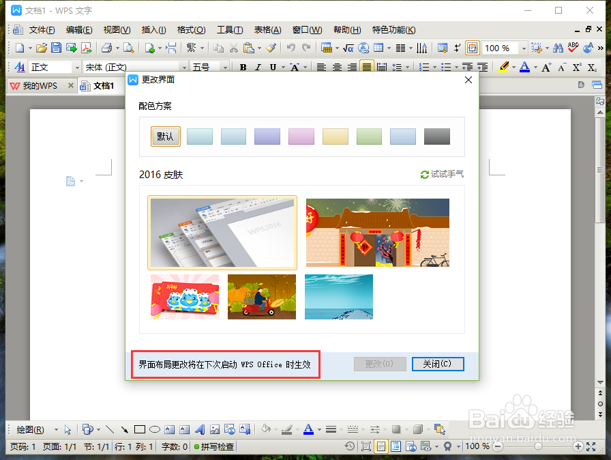Close the 更改界面 dialog with X
Viewport: 611px width, 460px height.
pyautogui.click(x=468, y=80)
